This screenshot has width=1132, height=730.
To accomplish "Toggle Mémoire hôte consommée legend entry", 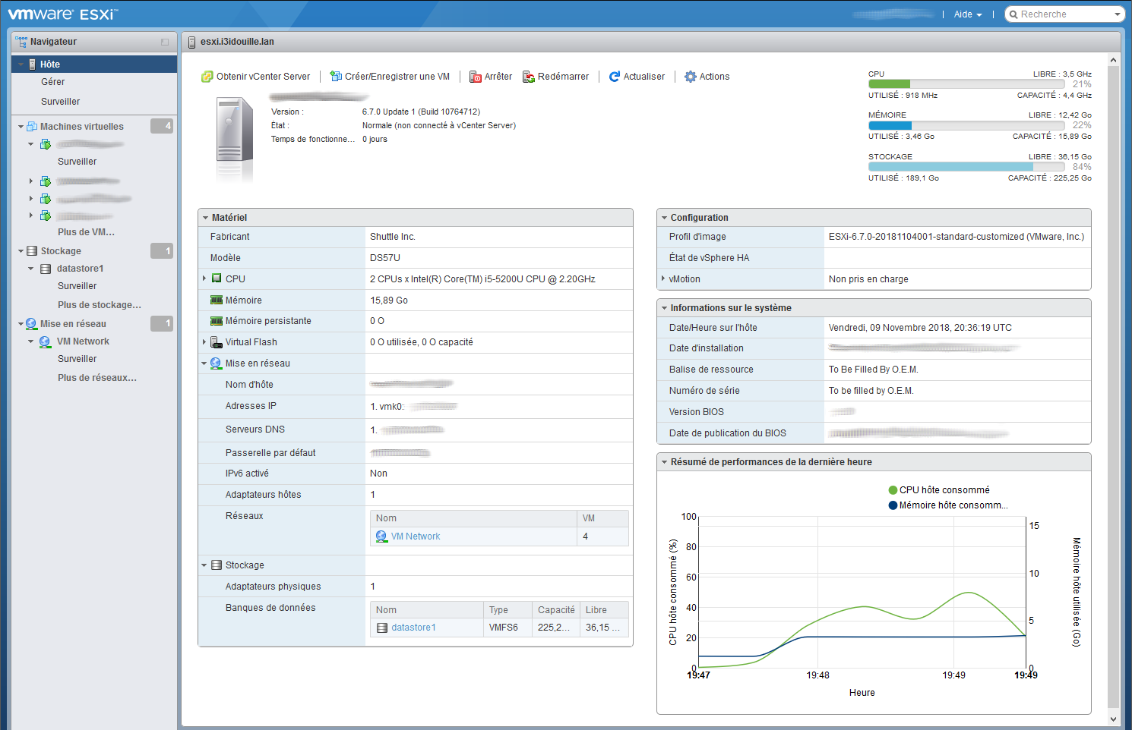I will (948, 505).
